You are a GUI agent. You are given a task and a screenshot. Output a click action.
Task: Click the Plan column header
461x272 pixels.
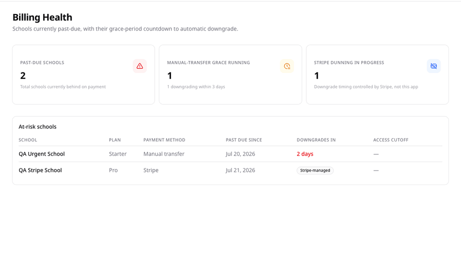(115, 140)
